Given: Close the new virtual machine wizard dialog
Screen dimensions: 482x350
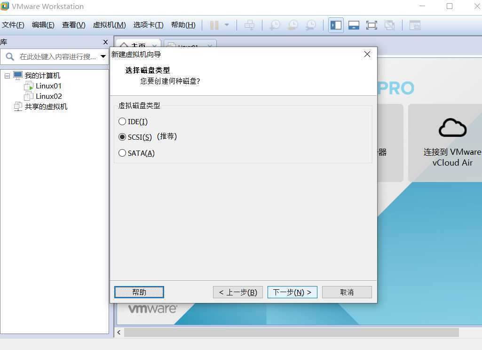Looking at the screenshot, I should [x=367, y=55].
